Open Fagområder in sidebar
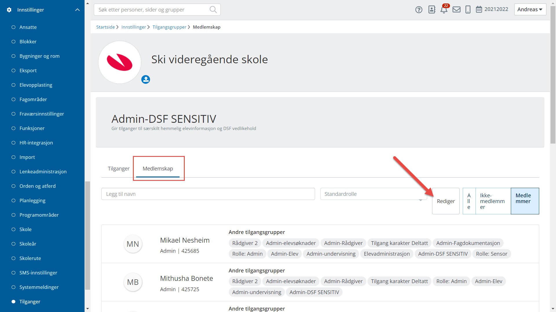 33,99
